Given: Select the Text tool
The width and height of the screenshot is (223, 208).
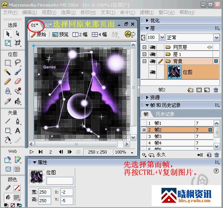Looking at the screenshot, I should click(x=17, y=131).
